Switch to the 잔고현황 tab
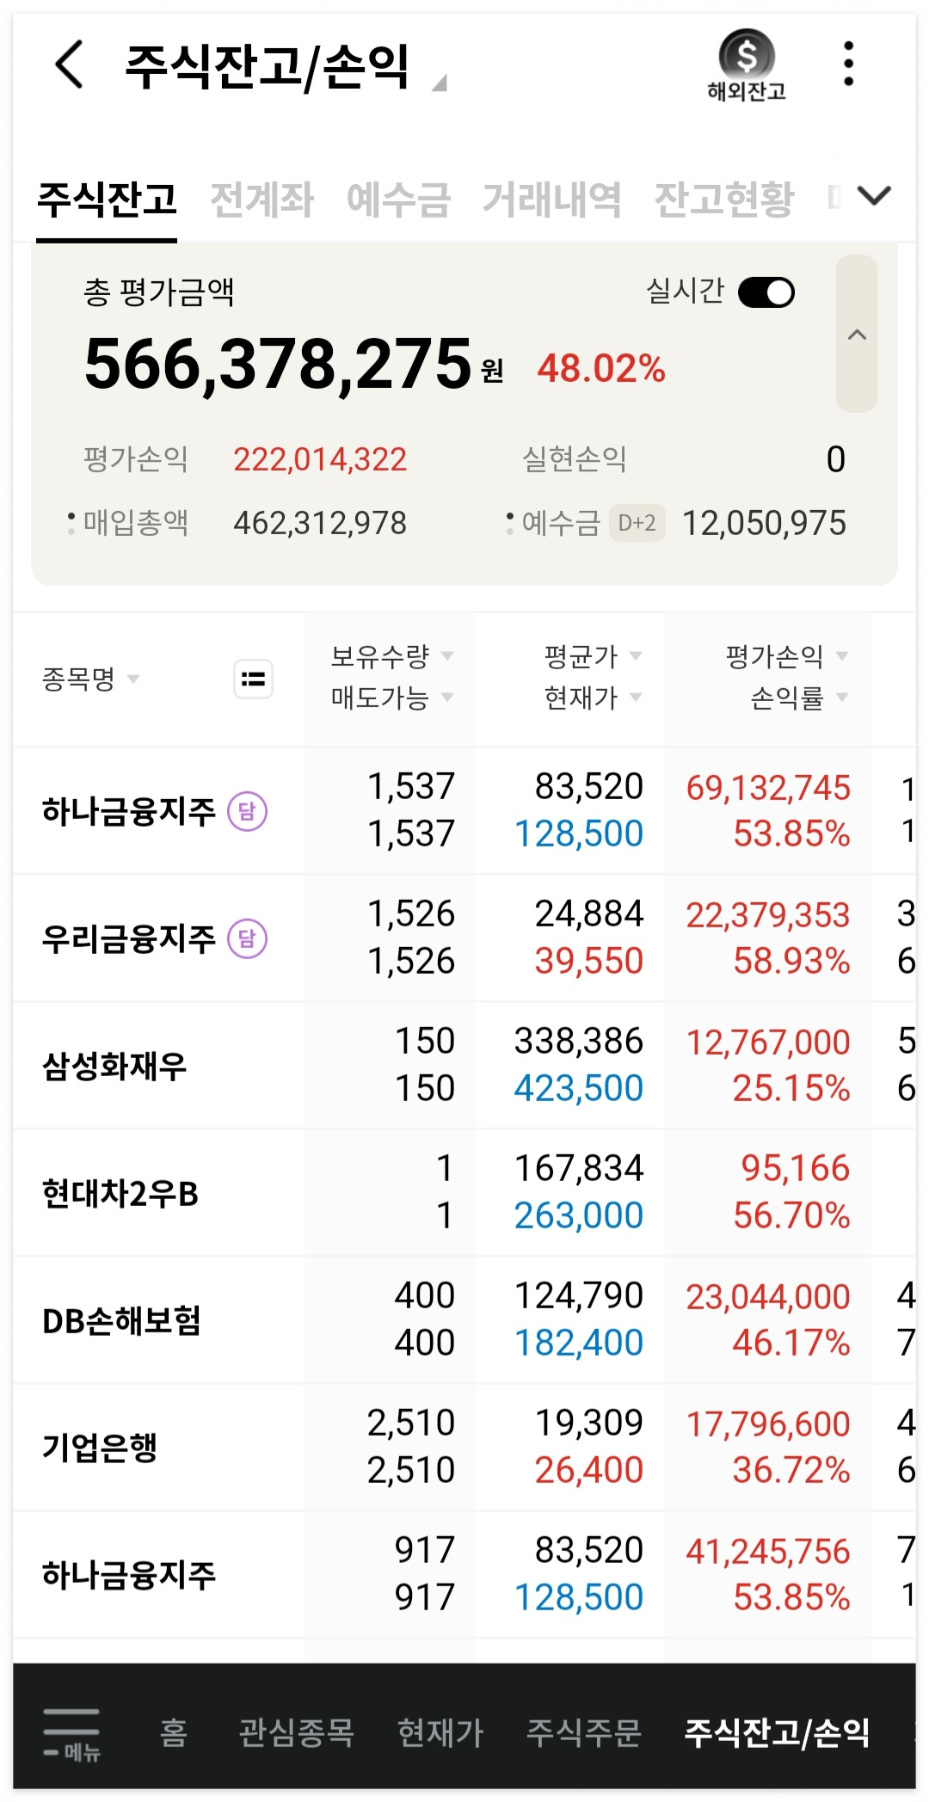This screenshot has width=929, height=1802. click(x=724, y=200)
